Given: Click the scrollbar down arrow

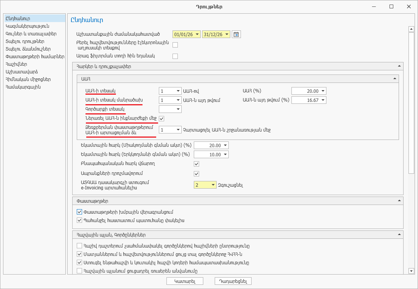Looking at the screenshot, I should point(411,271).
